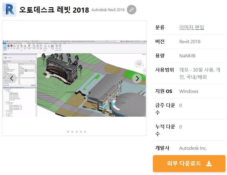Click the 개발사 label
Viewport: 227px width, 175px height.
(x=162, y=148)
